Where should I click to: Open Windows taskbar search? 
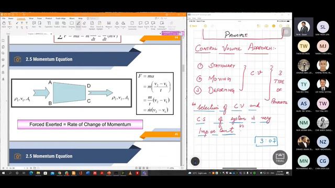[10, 173]
